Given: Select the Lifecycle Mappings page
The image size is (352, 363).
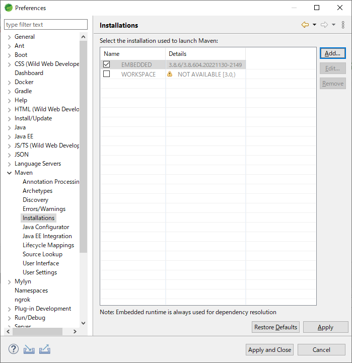Looking at the screenshot, I should (x=48, y=245).
